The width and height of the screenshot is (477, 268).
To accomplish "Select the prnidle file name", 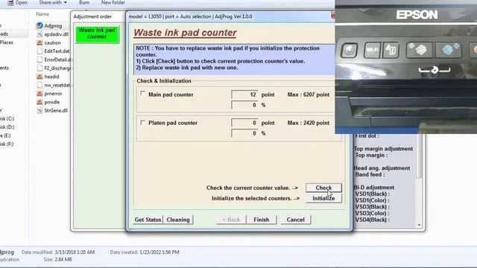I will click(x=51, y=102).
